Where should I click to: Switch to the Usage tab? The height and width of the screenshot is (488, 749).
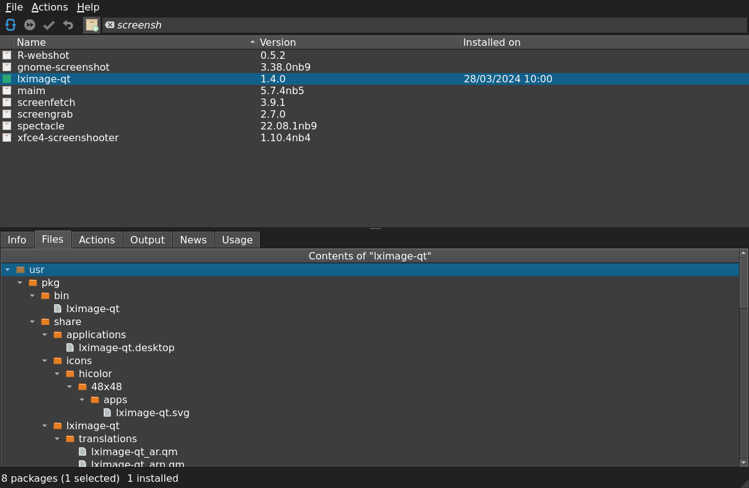click(237, 240)
